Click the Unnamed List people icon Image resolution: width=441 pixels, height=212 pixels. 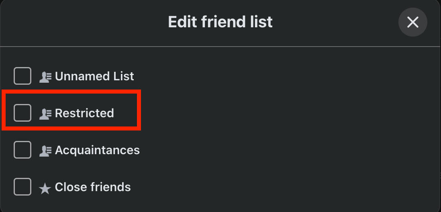pyautogui.click(x=45, y=77)
